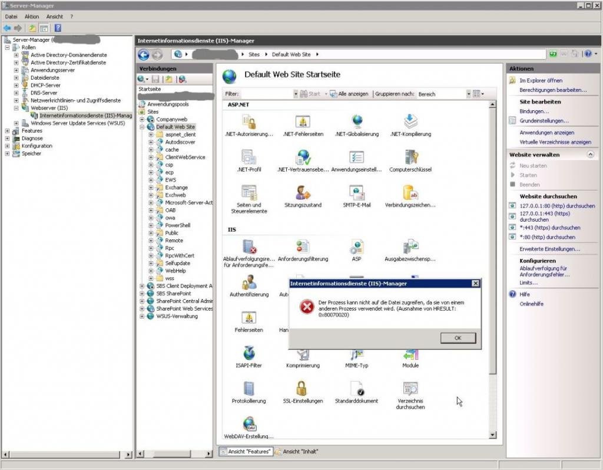
Task: Open the .NET-Fehlerseiten feature icon
Action: (303, 121)
